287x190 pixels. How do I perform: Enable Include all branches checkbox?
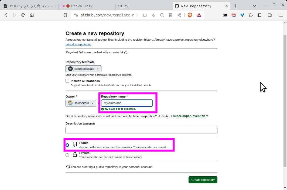point(67,81)
